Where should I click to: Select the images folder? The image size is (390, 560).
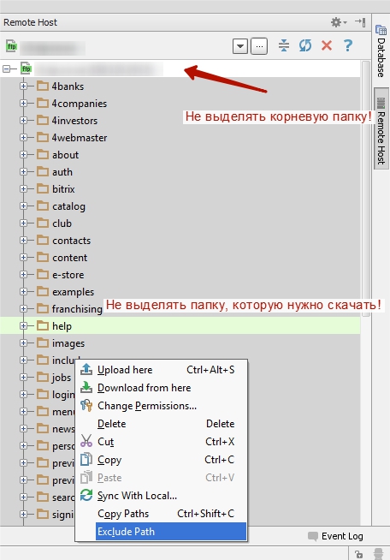(x=68, y=343)
